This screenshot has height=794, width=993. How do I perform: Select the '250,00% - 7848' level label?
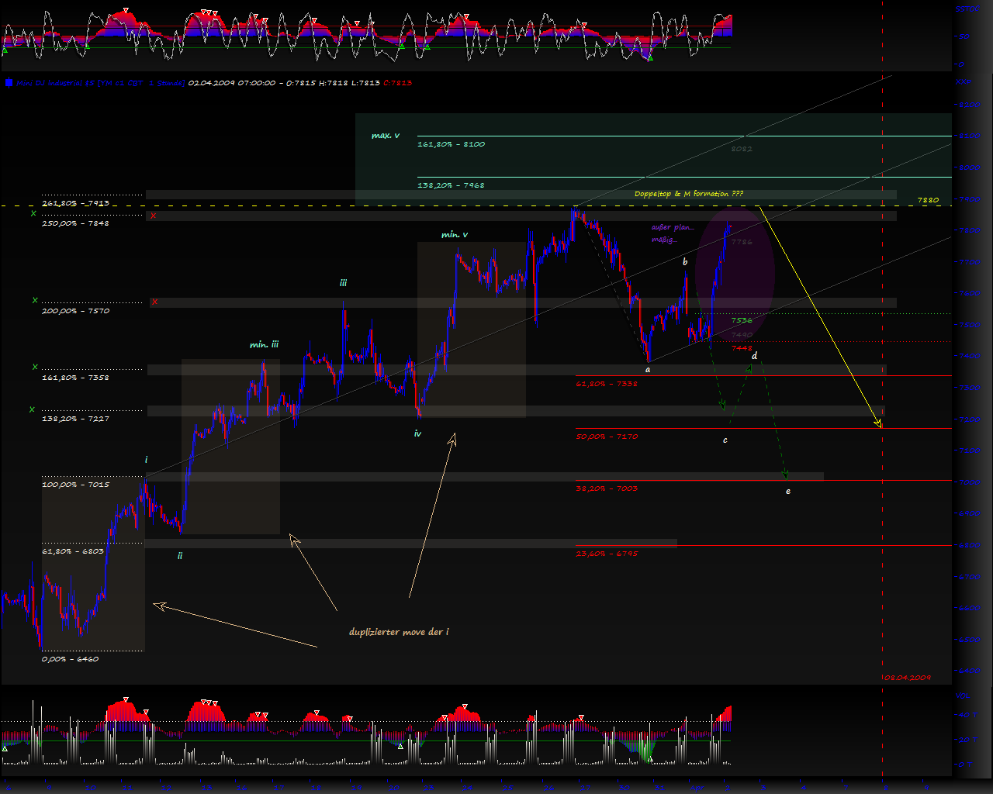[x=75, y=223]
